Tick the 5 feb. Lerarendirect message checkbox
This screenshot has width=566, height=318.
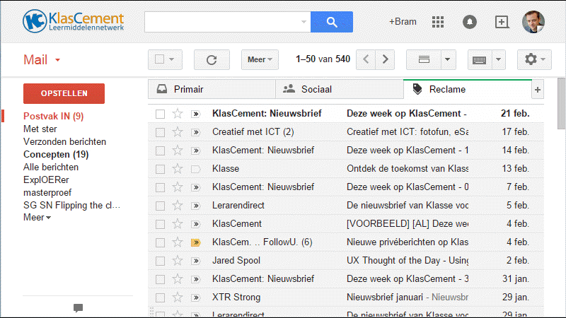[160, 206]
